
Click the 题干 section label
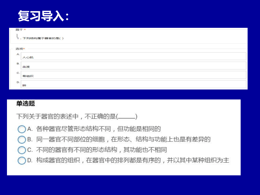[19, 30]
